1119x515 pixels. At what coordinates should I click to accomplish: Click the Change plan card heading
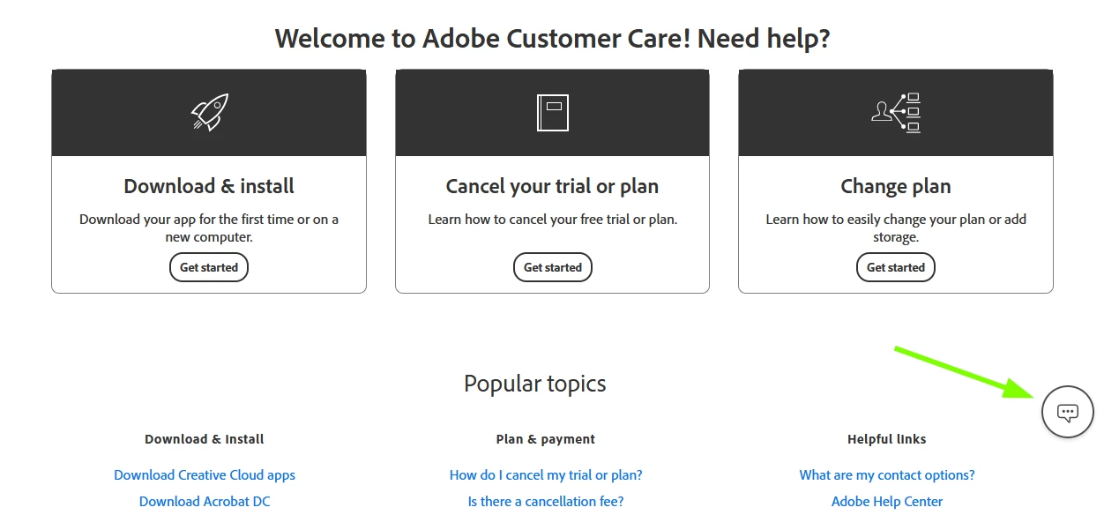pyautogui.click(x=896, y=186)
